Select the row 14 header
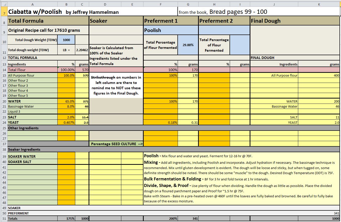The height and width of the screenshot is (222, 341). click(x=4, y=70)
